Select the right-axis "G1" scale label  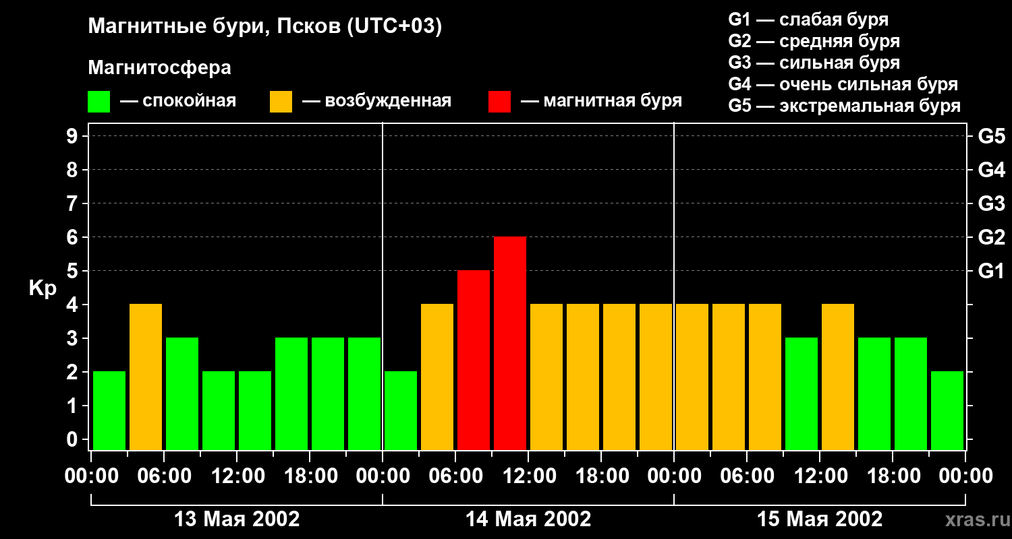[992, 271]
